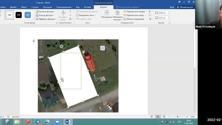Switch to print layout view
Viewport: 222px width, 125px height.
point(158,117)
